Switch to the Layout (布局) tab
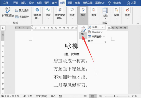Screen dimensions: 141x98 click(x=39, y=3)
